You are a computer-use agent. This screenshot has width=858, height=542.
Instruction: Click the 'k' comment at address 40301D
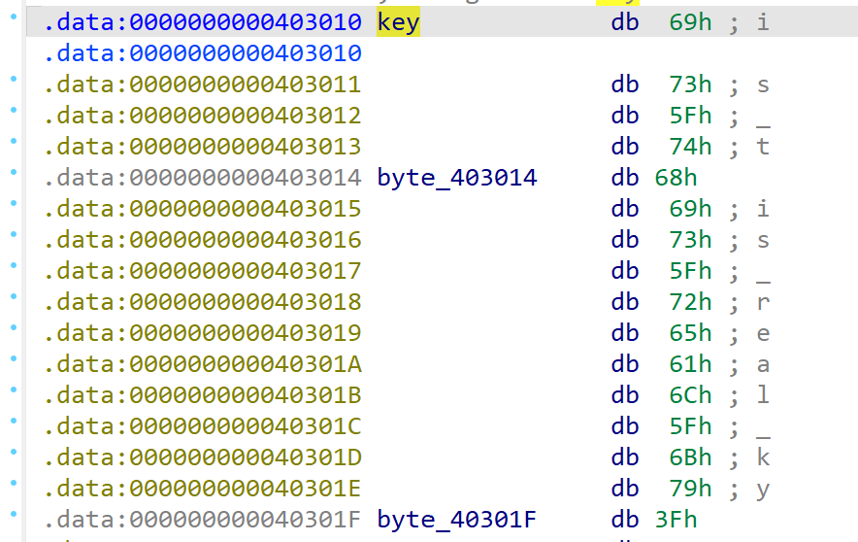coord(763,457)
